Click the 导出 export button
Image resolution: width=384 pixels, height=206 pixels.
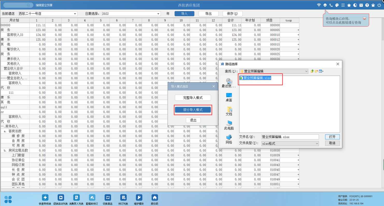click(208, 14)
